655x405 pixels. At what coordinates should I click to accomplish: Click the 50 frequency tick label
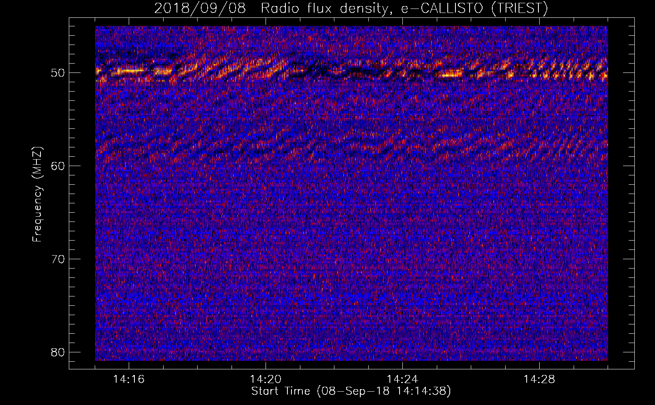tap(58, 73)
